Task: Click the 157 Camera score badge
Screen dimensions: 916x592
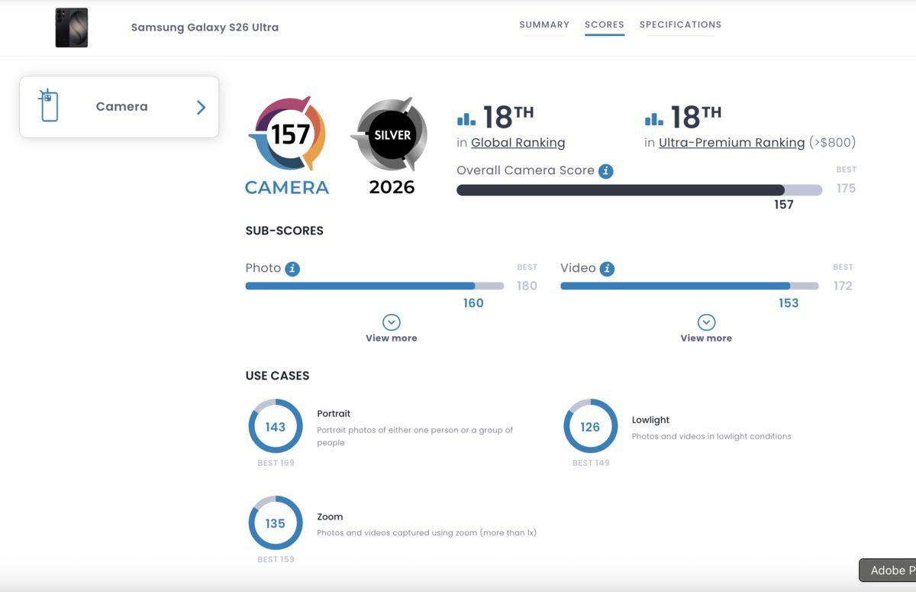Action: tap(287, 136)
